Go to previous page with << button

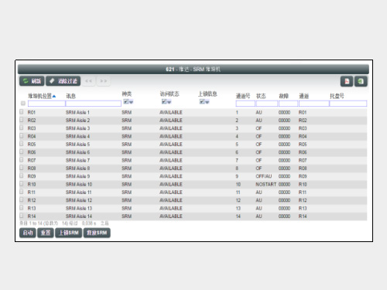(88, 81)
